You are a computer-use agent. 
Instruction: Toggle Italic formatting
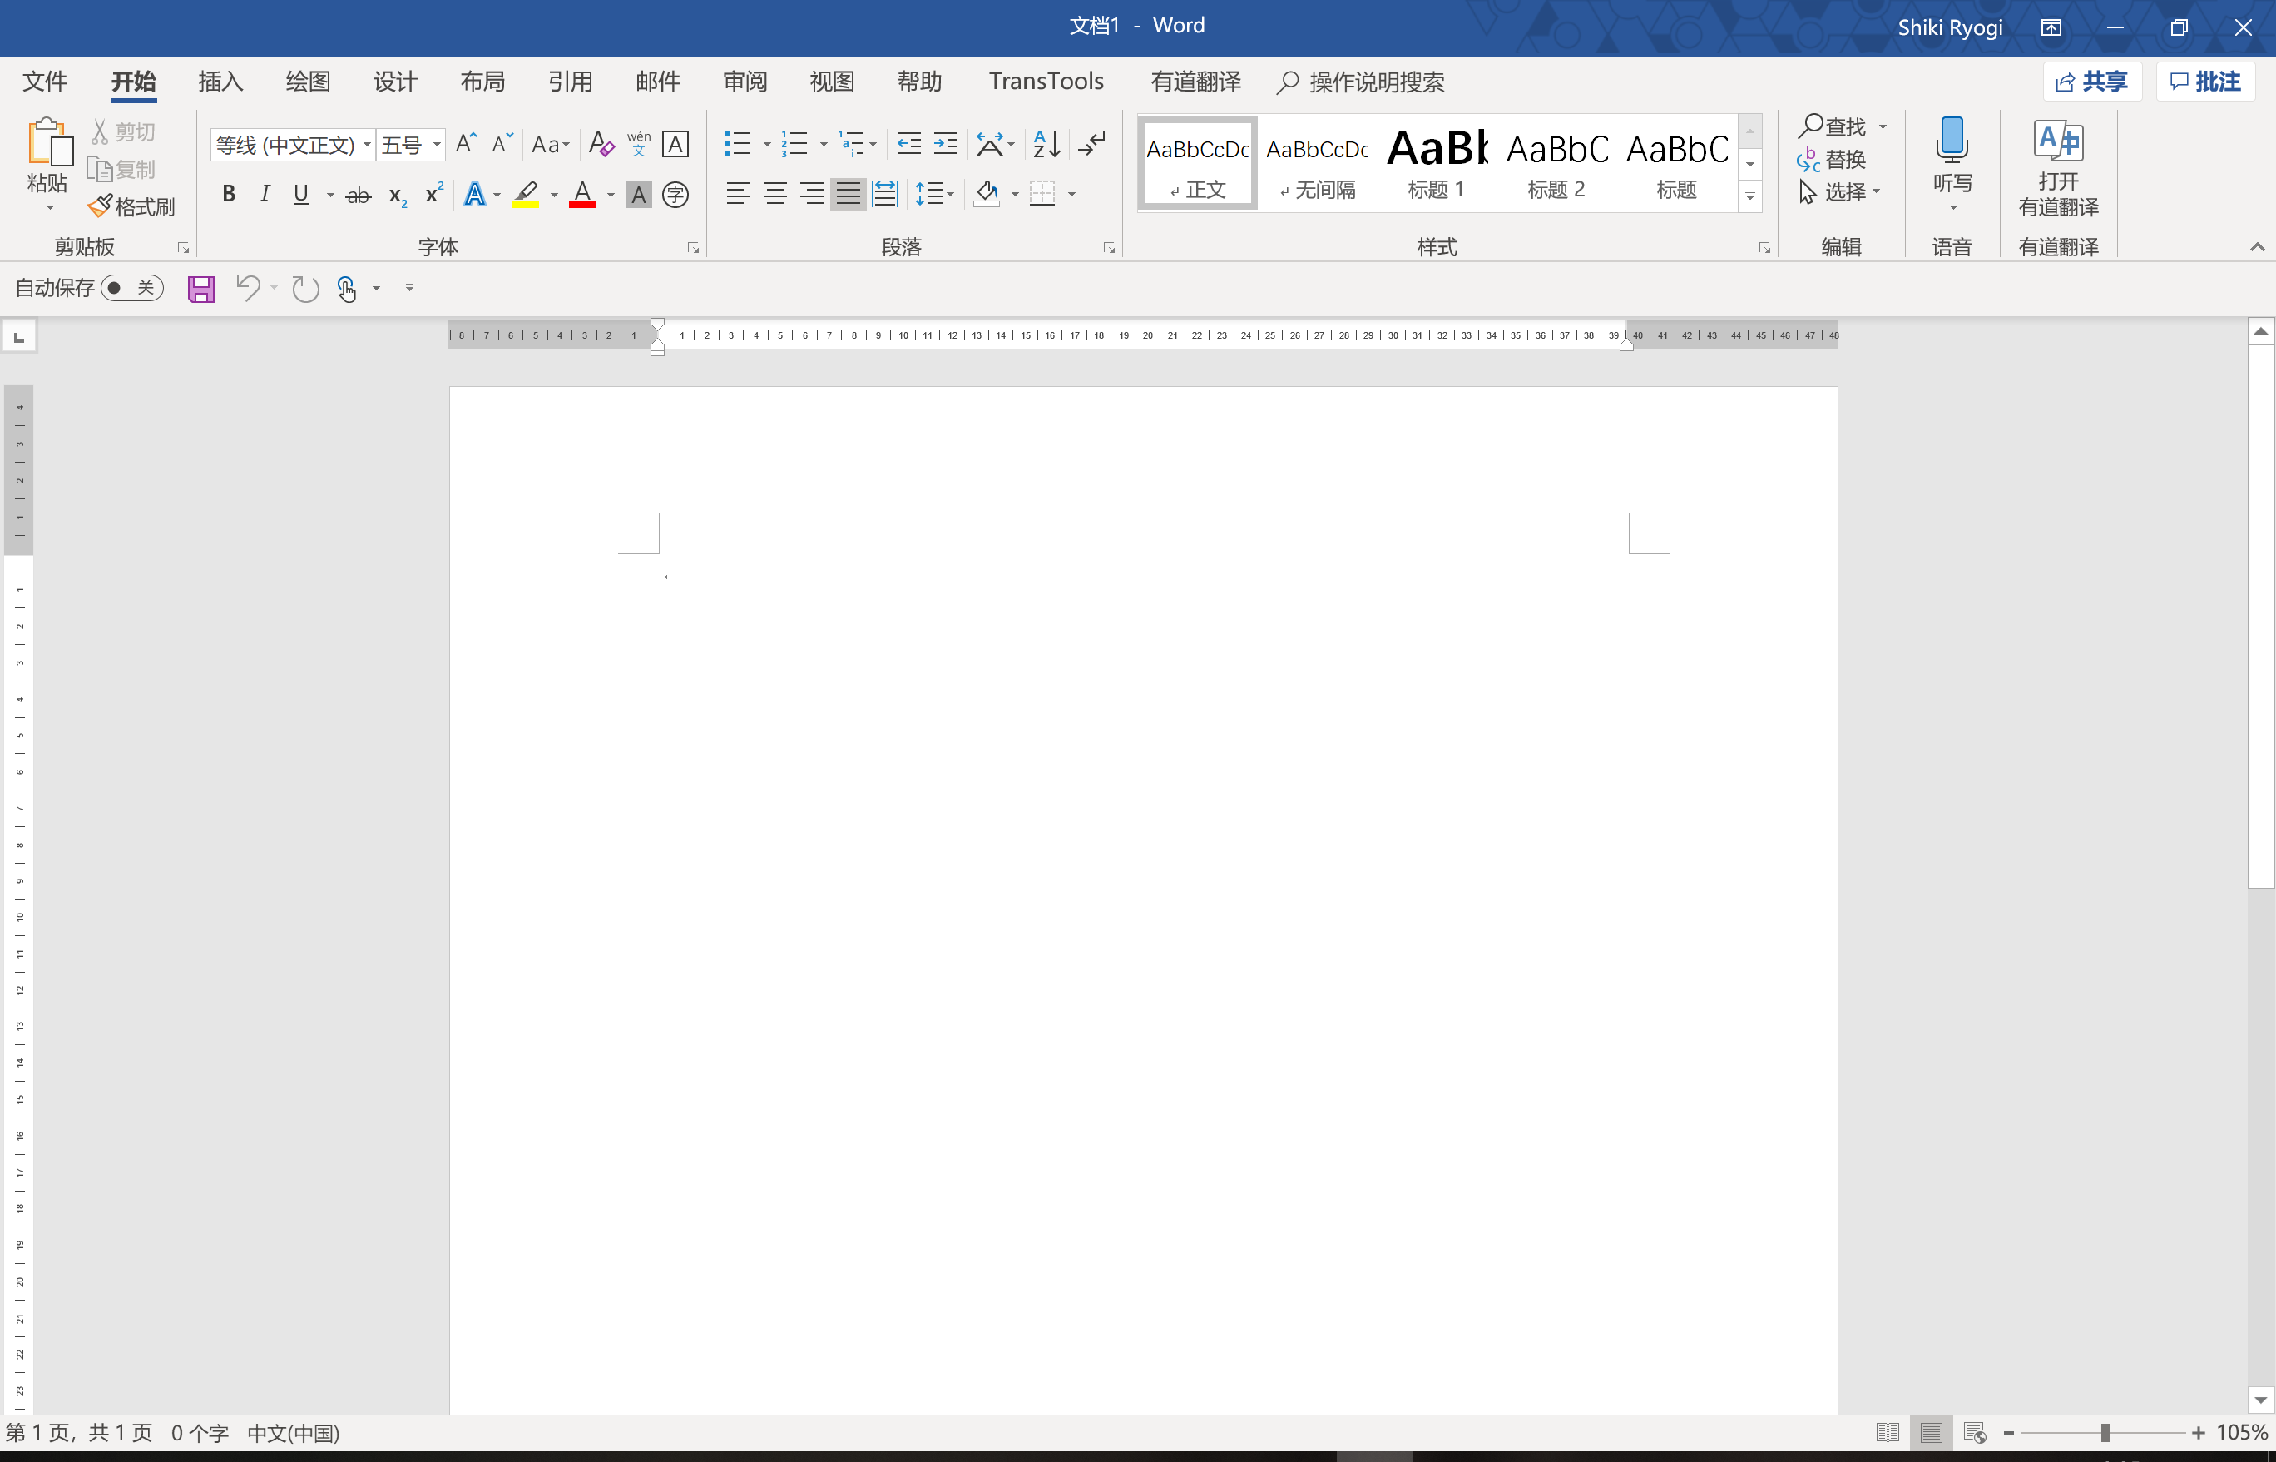[x=265, y=195]
